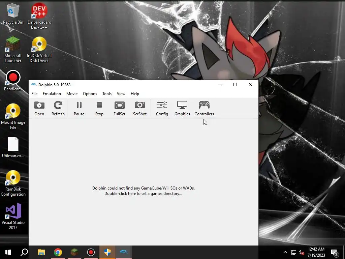The width and height of the screenshot is (345, 259).
Task: Open the Config settings icon
Action: pos(162,108)
